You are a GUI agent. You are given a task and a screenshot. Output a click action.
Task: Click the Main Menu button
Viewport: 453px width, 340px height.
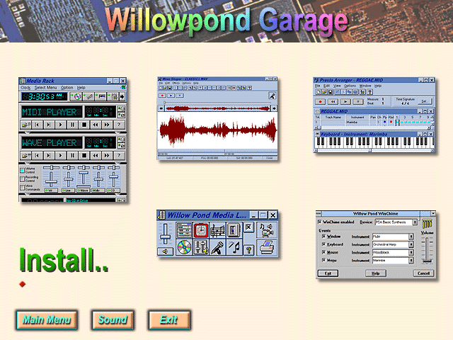[x=47, y=320]
